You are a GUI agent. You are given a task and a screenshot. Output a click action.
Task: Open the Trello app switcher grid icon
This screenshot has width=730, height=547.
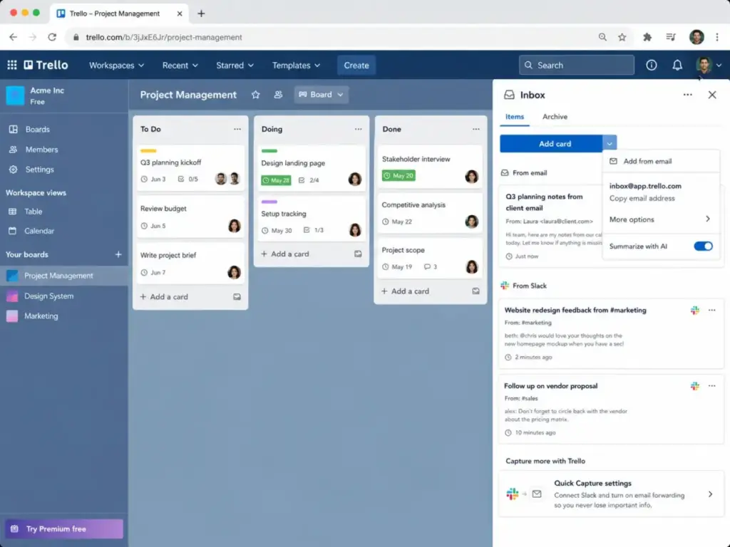pyautogui.click(x=12, y=65)
